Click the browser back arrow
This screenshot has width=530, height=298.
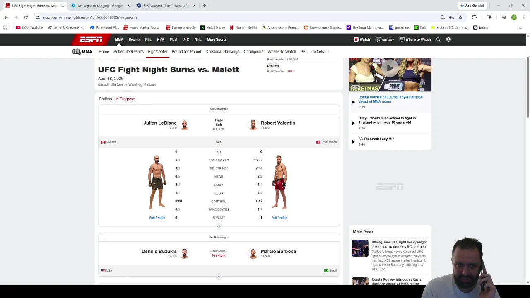tap(6, 17)
